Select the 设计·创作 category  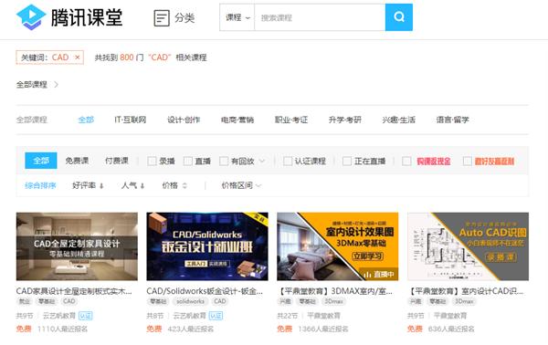pos(184,120)
